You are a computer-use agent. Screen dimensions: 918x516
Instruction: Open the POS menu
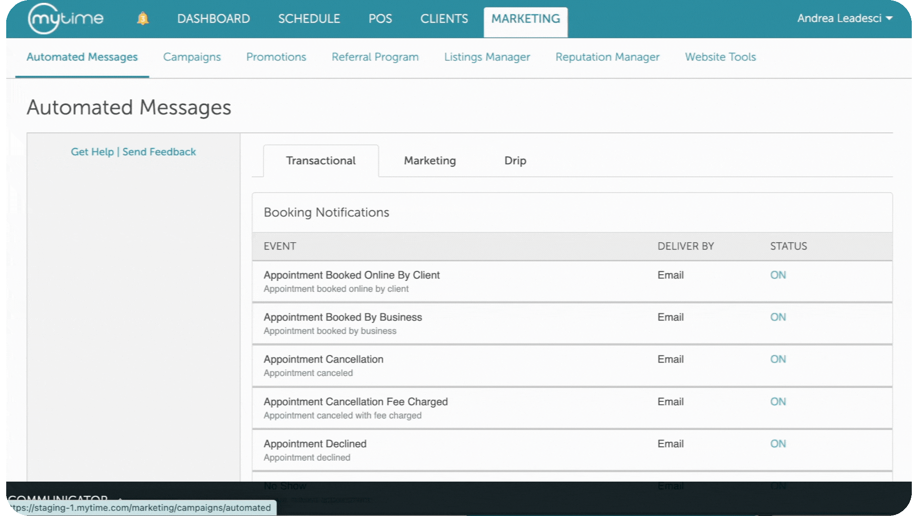[380, 19]
